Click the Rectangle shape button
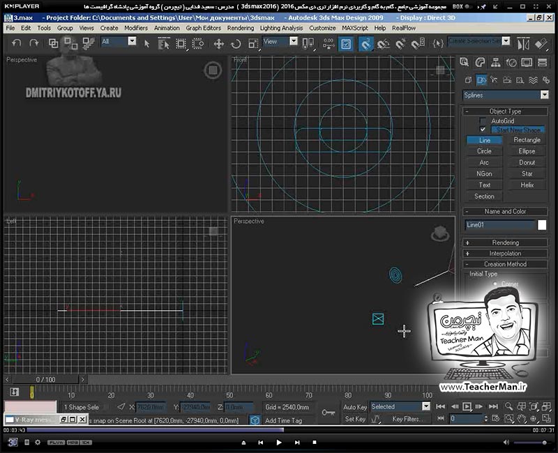 tap(527, 140)
